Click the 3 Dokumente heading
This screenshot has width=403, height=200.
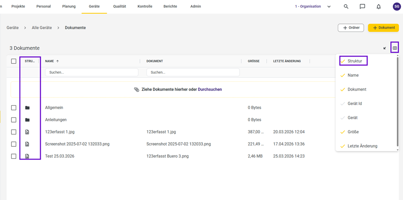[24, 48]
